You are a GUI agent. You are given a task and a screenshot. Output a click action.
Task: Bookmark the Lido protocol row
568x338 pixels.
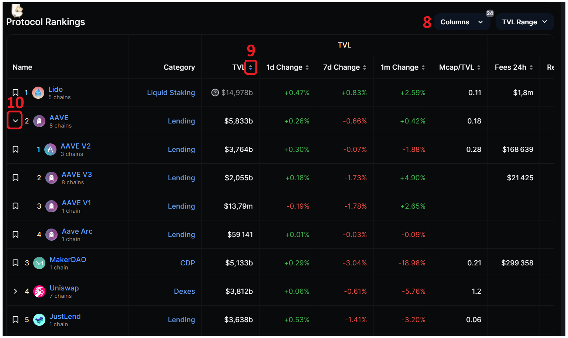16,93
